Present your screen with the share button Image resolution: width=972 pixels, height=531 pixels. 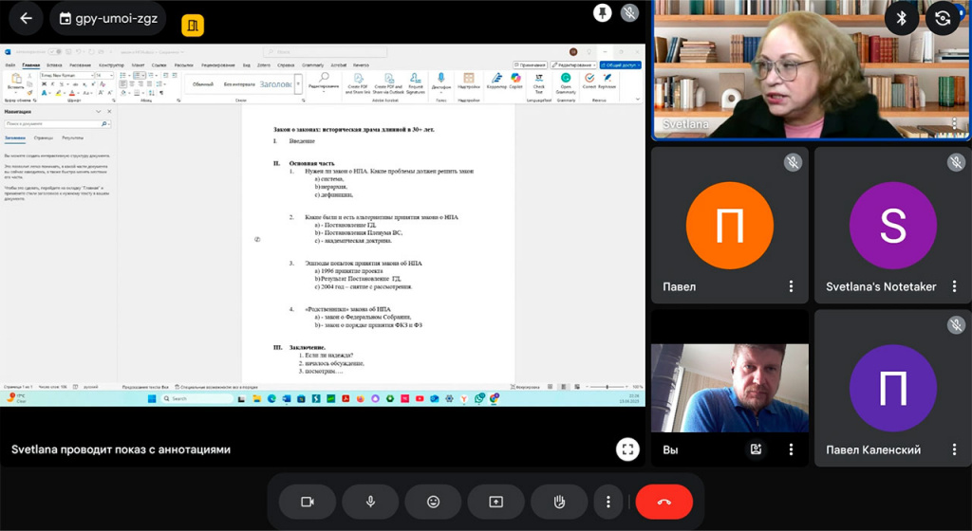click(495, 502)
